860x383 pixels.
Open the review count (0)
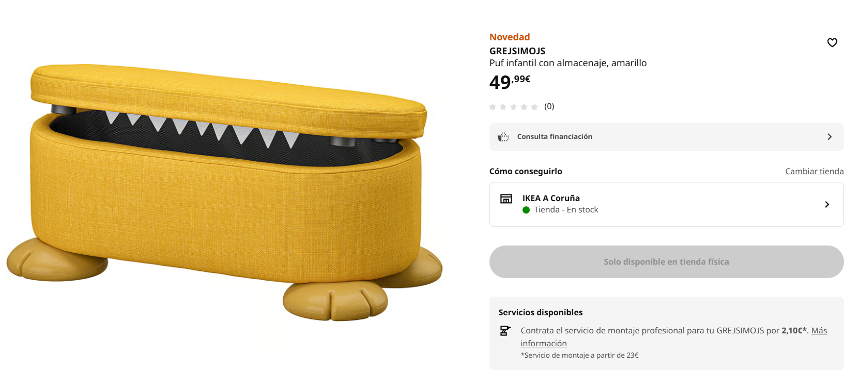pyautogui.click(x=549, y=106)
